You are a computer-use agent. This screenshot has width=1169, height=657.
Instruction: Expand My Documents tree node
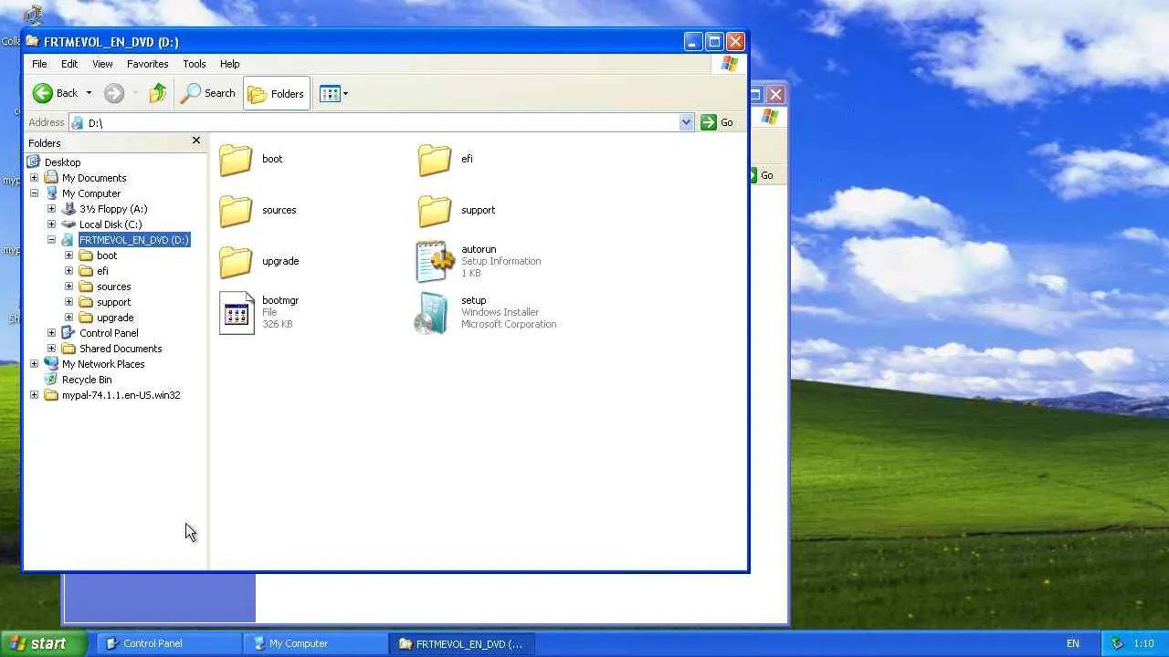(34, 178)
